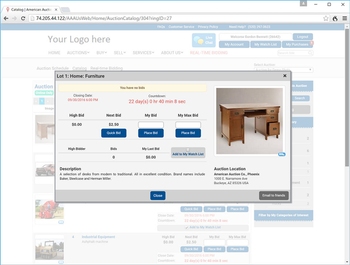Open the BUY menu
This screenshot has width=350, height=265.
pyautogui.click(x=102, y=52)
